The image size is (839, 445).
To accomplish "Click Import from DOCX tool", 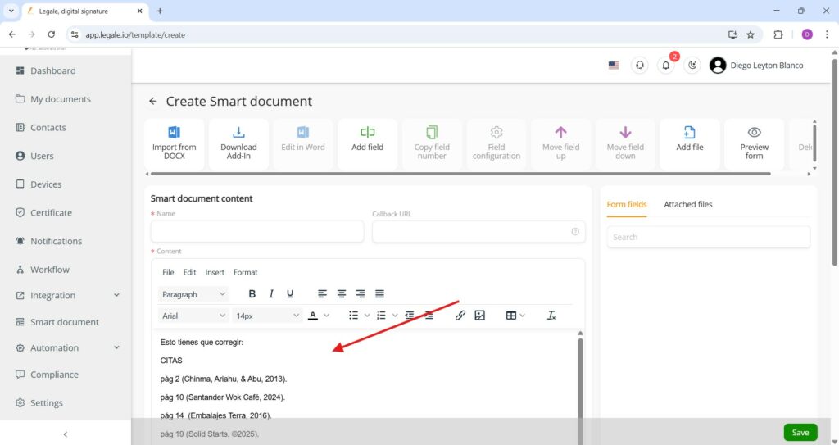I will click(x=174, y=144).
